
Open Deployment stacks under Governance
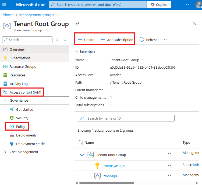click(x=31, y=144)
